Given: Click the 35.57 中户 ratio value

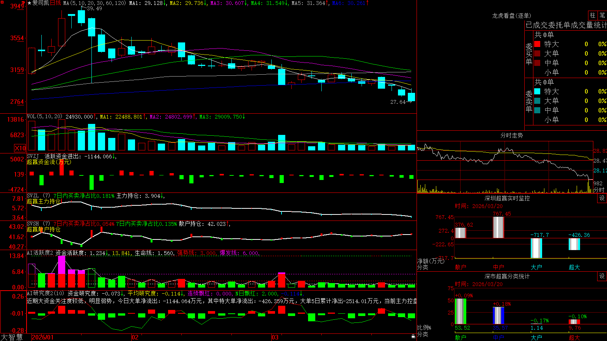Looking at the screenshot, I should (x=500, y=328).
